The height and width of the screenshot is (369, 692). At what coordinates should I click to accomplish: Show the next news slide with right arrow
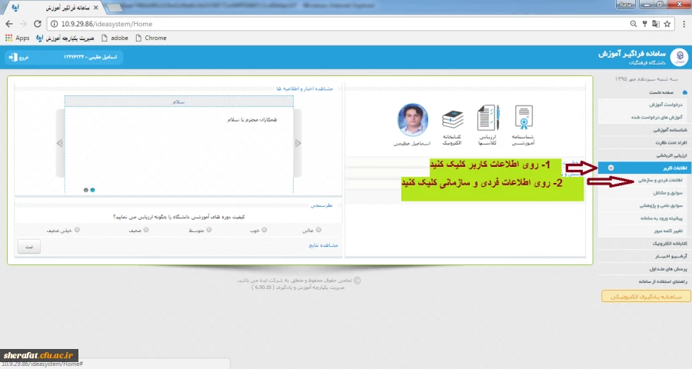(x=298, y=143)
